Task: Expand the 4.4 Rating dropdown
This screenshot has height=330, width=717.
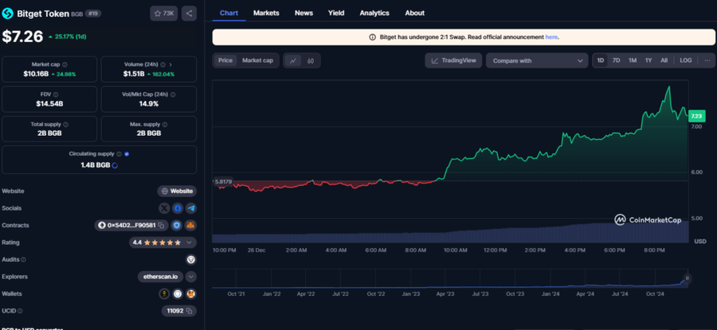Action: pos(189,243)
